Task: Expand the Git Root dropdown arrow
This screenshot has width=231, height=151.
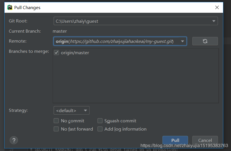Action: (x=214, y=21)
